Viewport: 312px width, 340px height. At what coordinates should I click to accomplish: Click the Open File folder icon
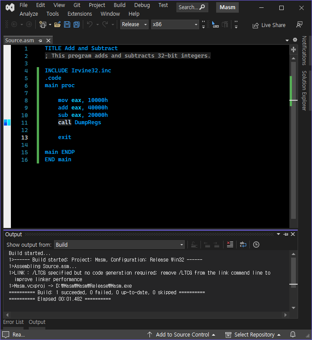(58, 24)
